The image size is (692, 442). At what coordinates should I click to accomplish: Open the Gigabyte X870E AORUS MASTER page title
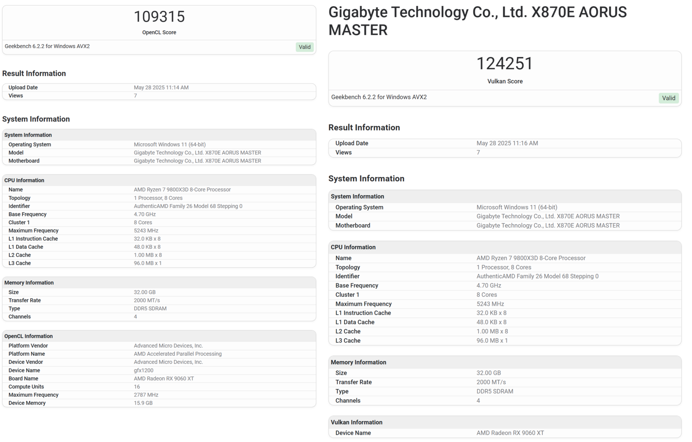[x=477, y=21]
